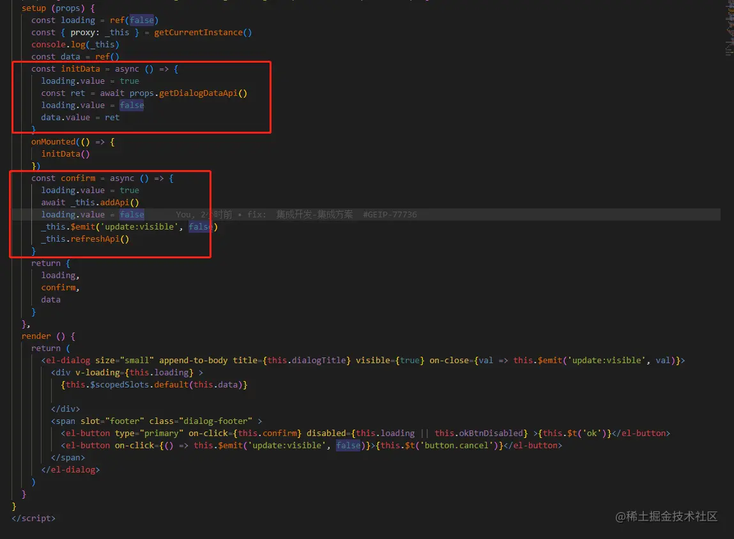Click the closing </script> tag
The height and width of the screenshot is (539, 734).
34,519
